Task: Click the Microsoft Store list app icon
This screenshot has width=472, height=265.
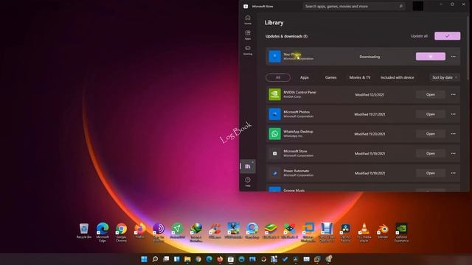Action: (x=274, y=153)
